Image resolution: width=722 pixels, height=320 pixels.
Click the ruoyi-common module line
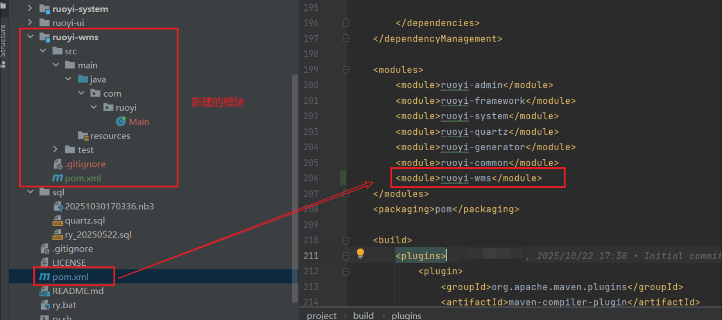click(x=477, y=162)
